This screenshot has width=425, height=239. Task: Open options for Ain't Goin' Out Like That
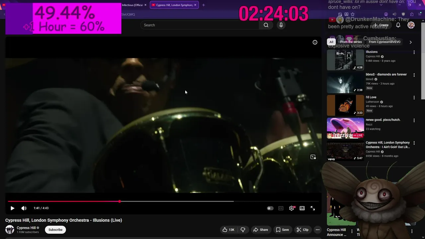click(414, 143)
